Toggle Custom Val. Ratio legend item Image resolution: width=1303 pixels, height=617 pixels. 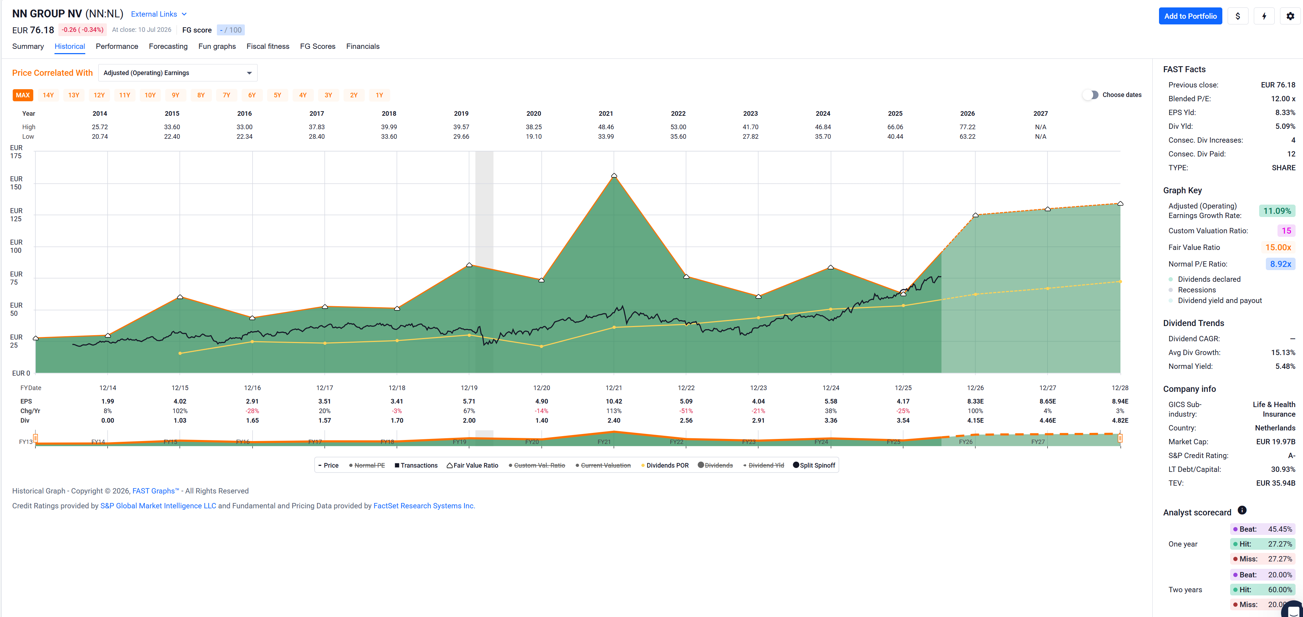pyautogui.click(x=537, y=465)
